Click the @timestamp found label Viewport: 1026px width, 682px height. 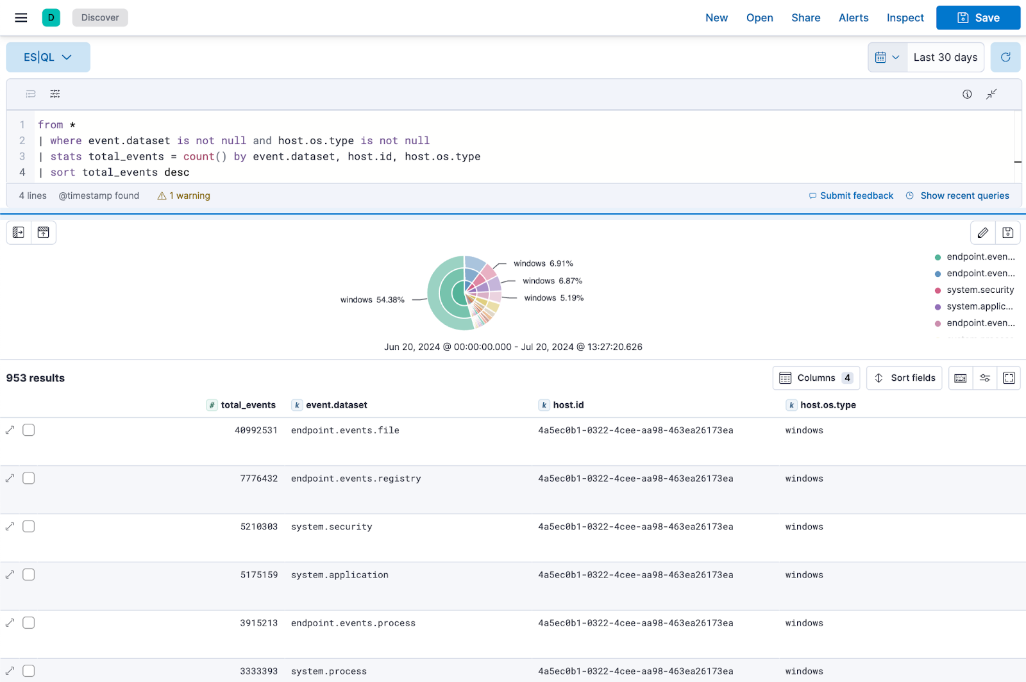[99, 195]
